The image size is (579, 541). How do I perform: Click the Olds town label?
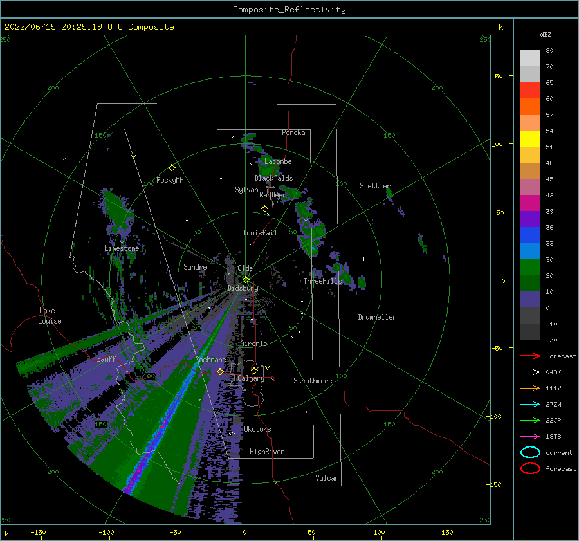[245, 268]
